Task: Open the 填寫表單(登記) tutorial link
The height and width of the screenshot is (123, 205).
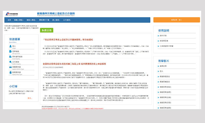Action: click(165, 87)
